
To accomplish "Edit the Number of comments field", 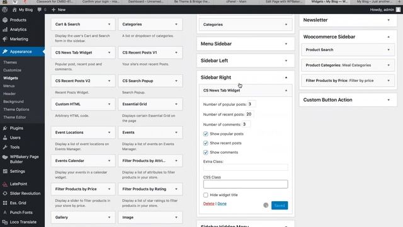I will 246,124.
